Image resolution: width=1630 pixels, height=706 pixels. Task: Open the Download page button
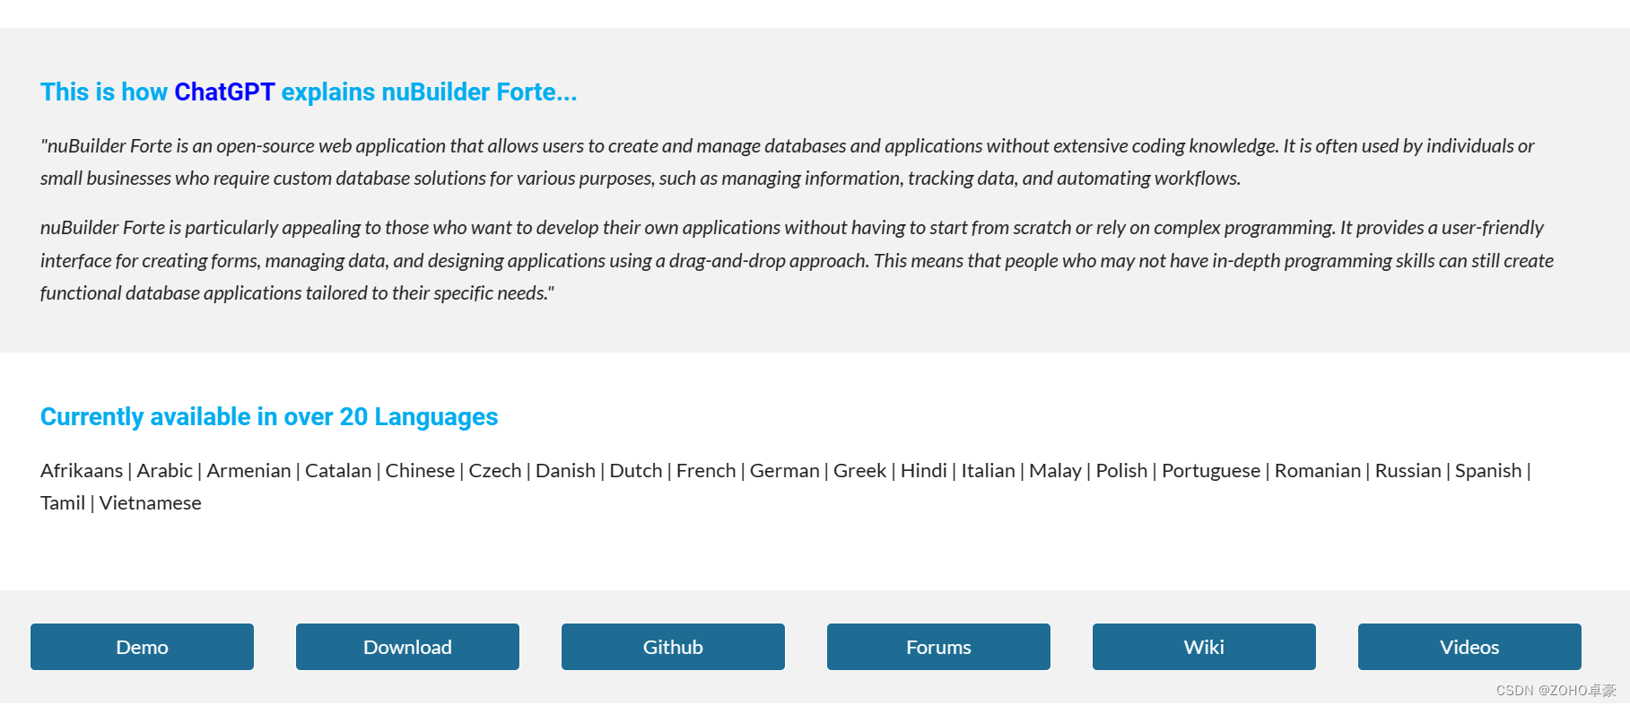point(407,647)
